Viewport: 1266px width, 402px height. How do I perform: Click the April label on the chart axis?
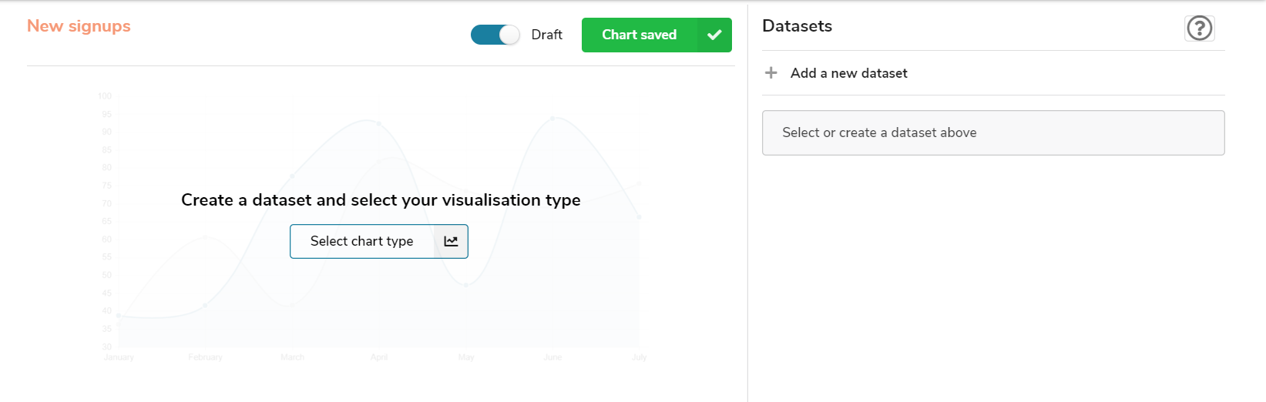pos(379,357)
